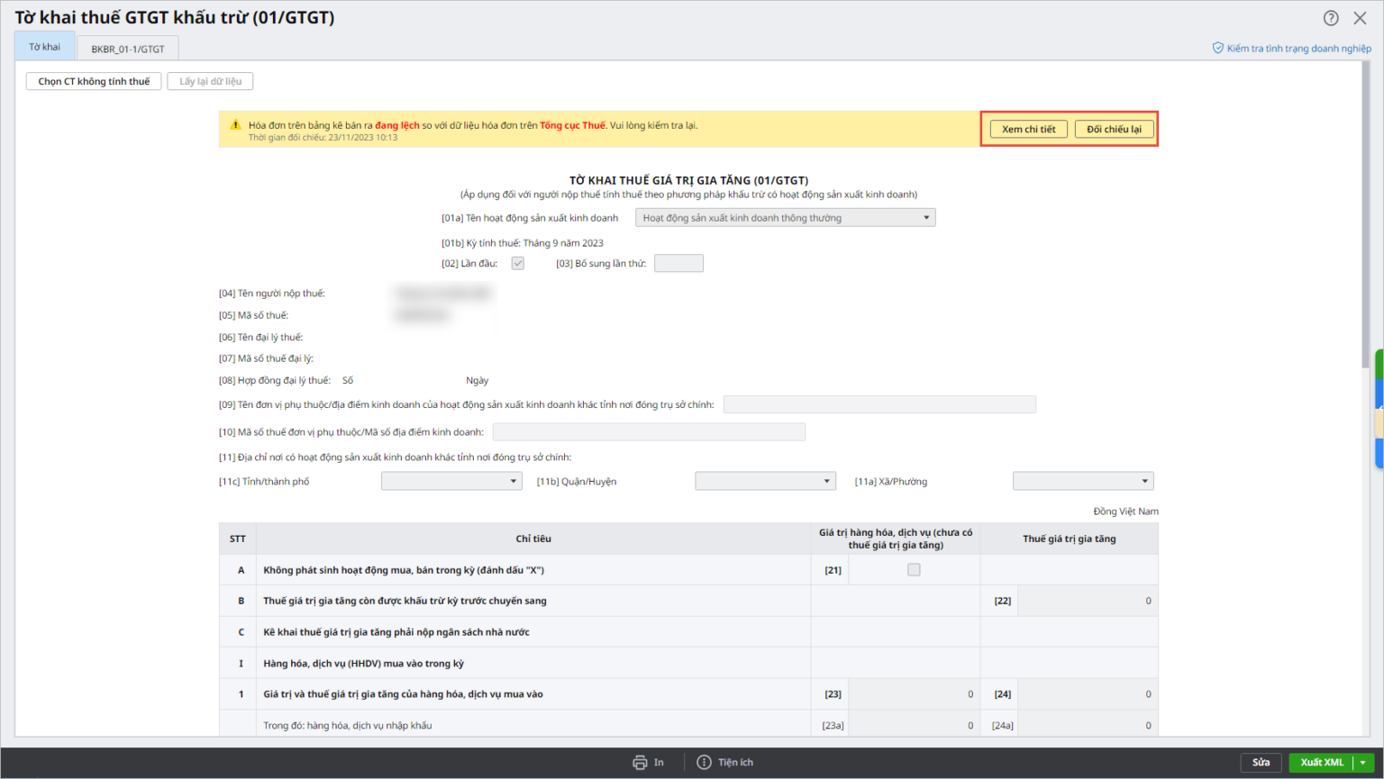This screenshot has width=1384, height=779.
Task: Switch to the BKBR_01-1/GTGT tab
Action: pyautogui.click(x=128, y=49)
